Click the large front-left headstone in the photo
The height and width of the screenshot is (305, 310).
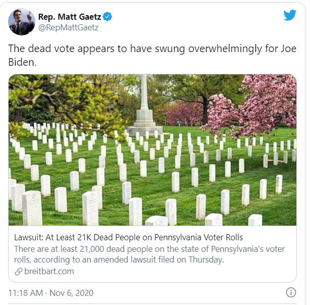point(32,207)
